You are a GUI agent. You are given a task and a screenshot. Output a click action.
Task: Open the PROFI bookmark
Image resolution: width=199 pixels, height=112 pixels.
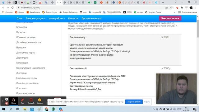pos(127,12)
